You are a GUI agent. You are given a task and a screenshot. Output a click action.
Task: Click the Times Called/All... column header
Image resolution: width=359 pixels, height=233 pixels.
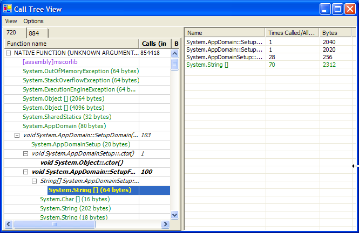click(293, 33)
